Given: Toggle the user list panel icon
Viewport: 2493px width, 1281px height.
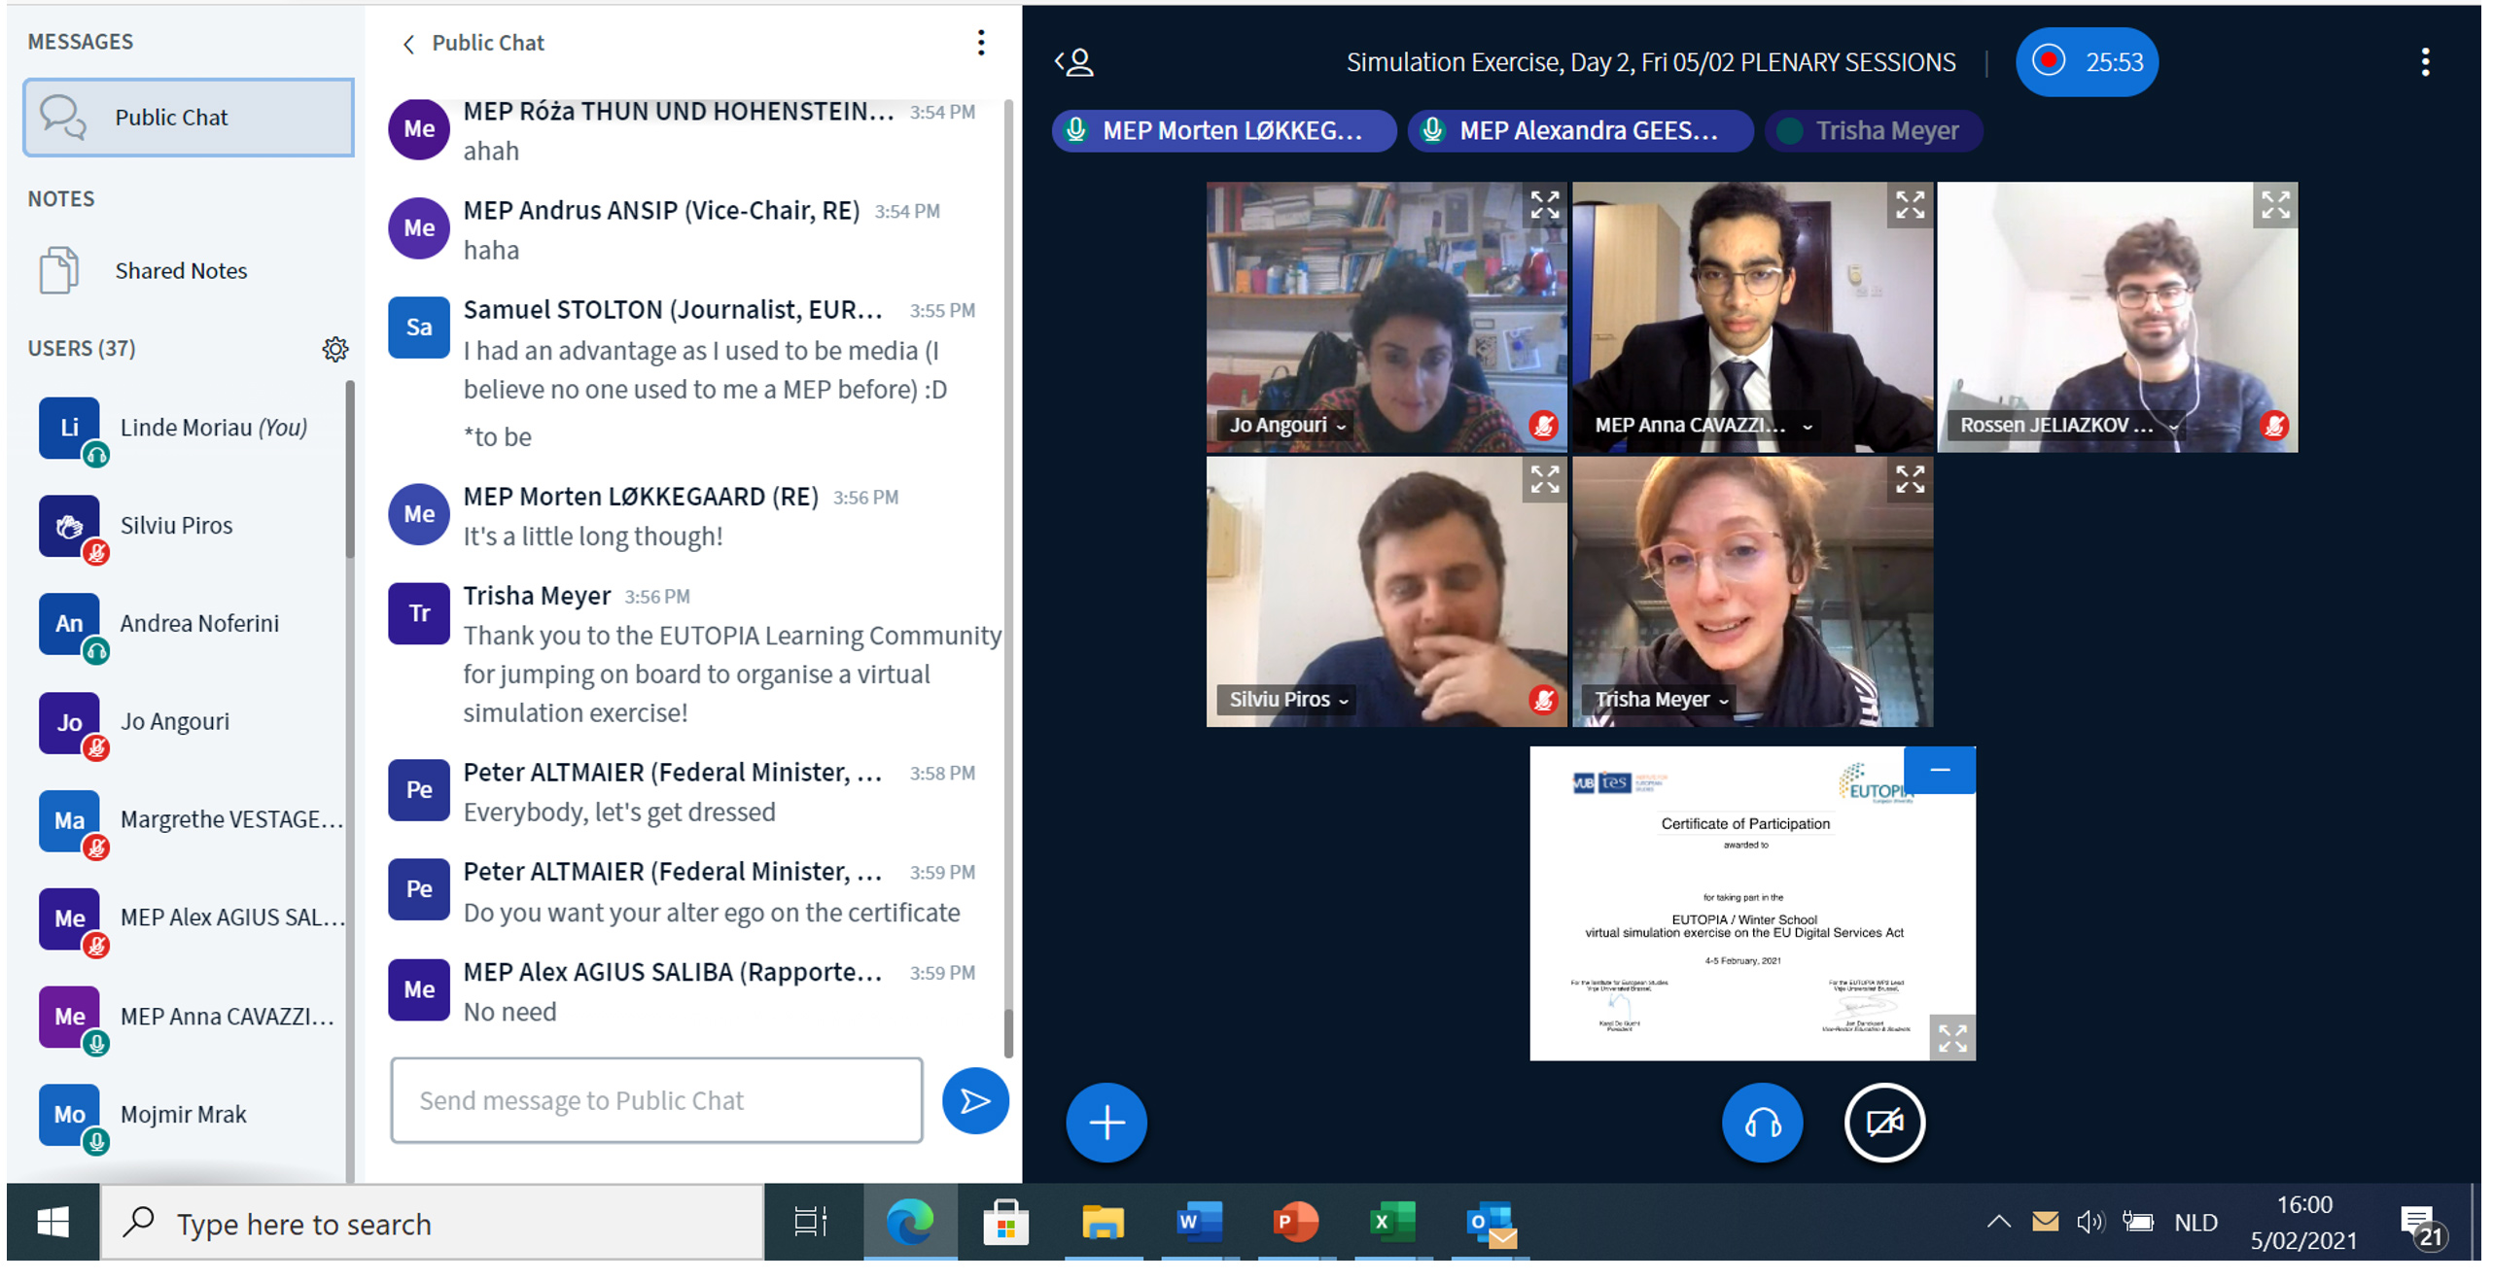Looking at the screenshot, I should [x=1074, y=62].
